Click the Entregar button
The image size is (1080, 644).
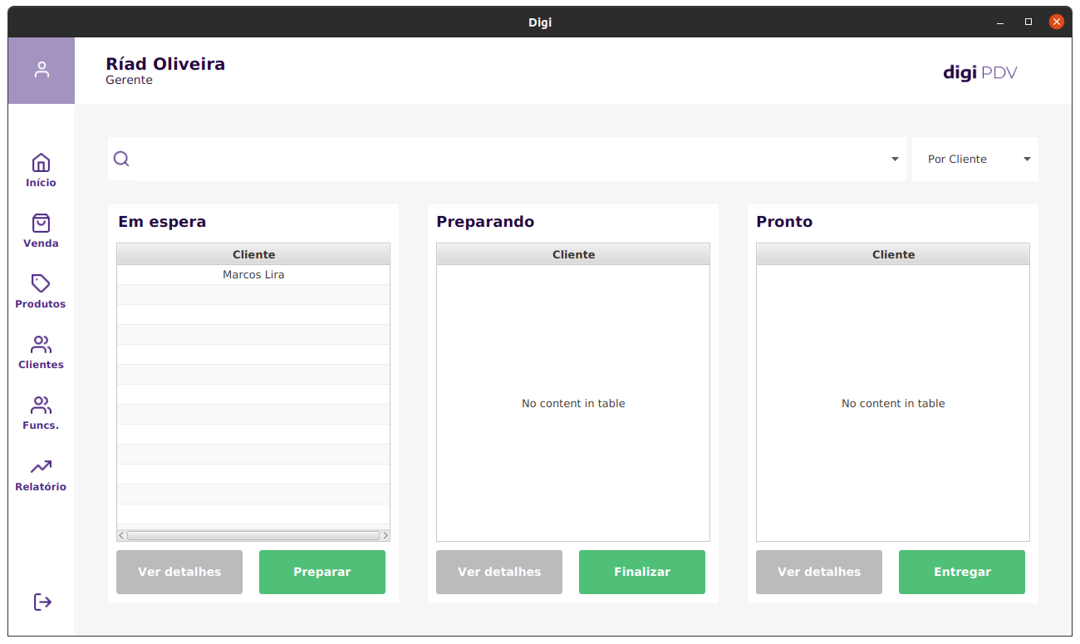[x=962, y=572]
